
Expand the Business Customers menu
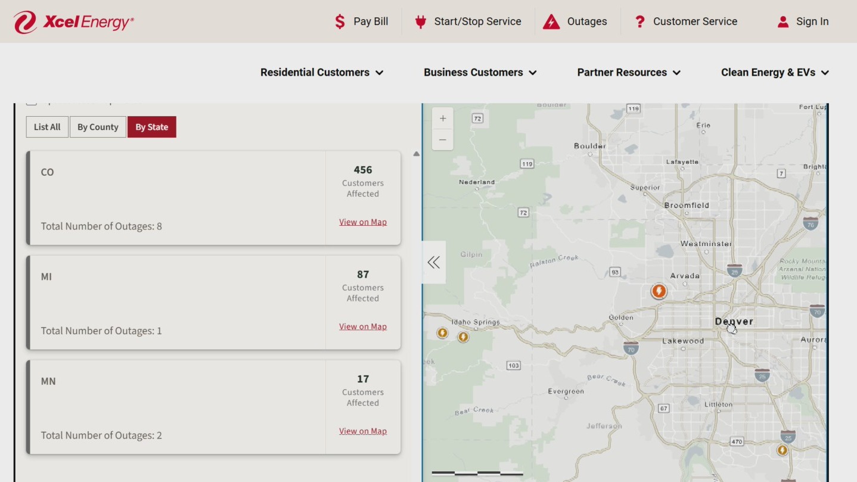tap(480, 73)
